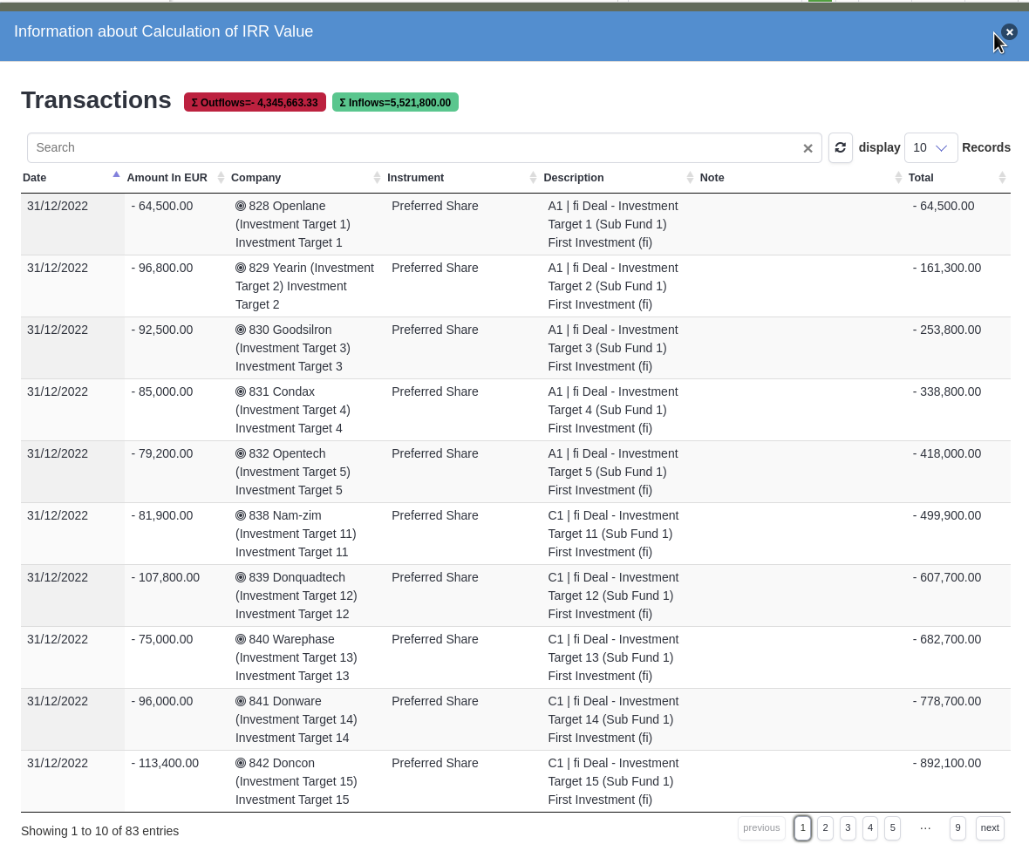Sort table by Amount In EUR column
The height and width of the screenshot is (844, 1029).
point(167,178)
